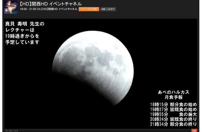Click the 【HD】関西HD イベントチャネル title
Image resolution: width=202 pixels, height=132 pixels.
coord(50,4)
